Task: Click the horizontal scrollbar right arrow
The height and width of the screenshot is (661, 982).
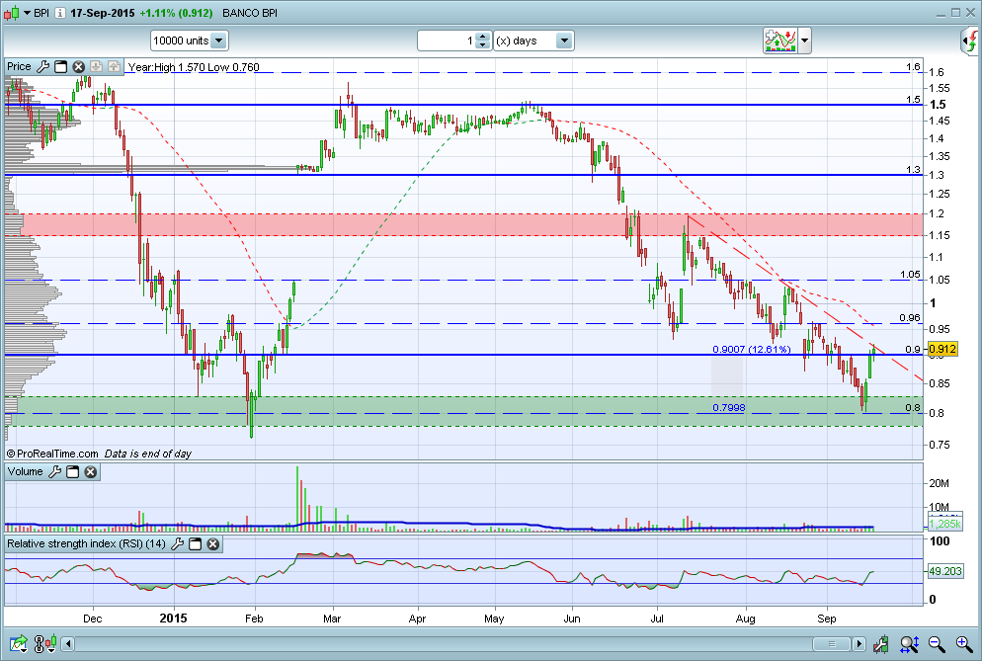Action: click(x=859, y=643)
